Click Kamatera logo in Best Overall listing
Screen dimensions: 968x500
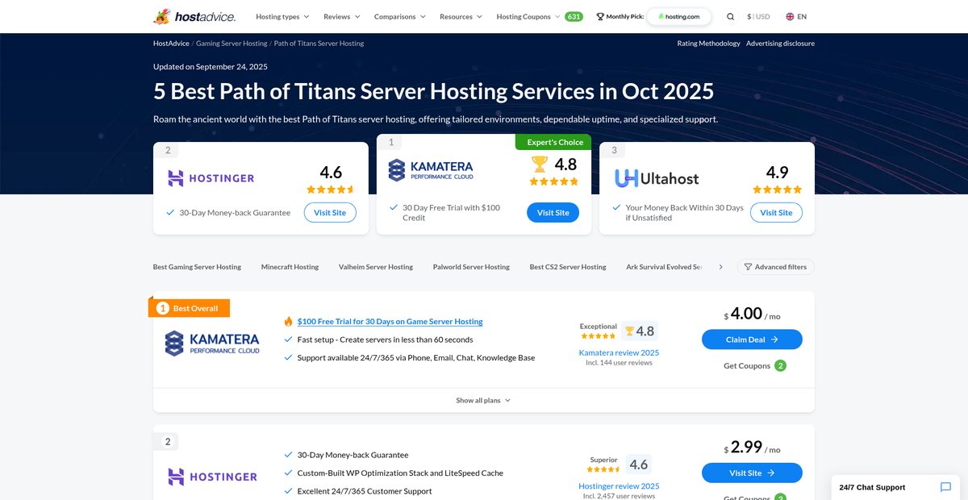point(212,344)
